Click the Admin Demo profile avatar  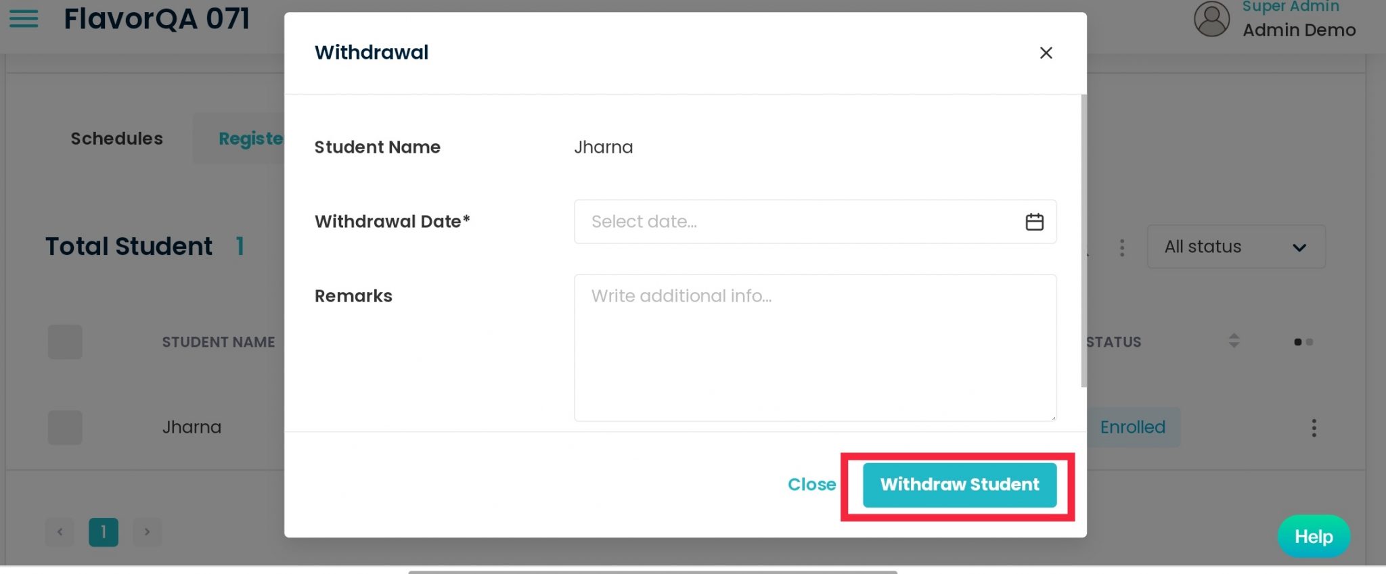[x=1211, y=19]
